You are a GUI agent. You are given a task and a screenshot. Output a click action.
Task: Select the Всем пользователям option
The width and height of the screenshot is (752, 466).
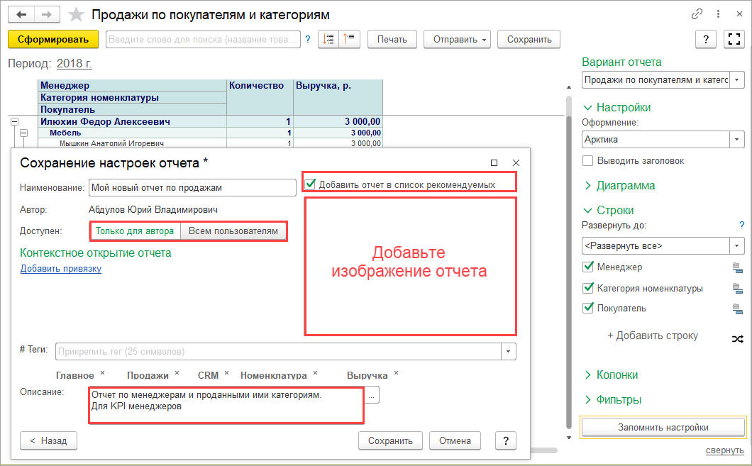point(233,231)
